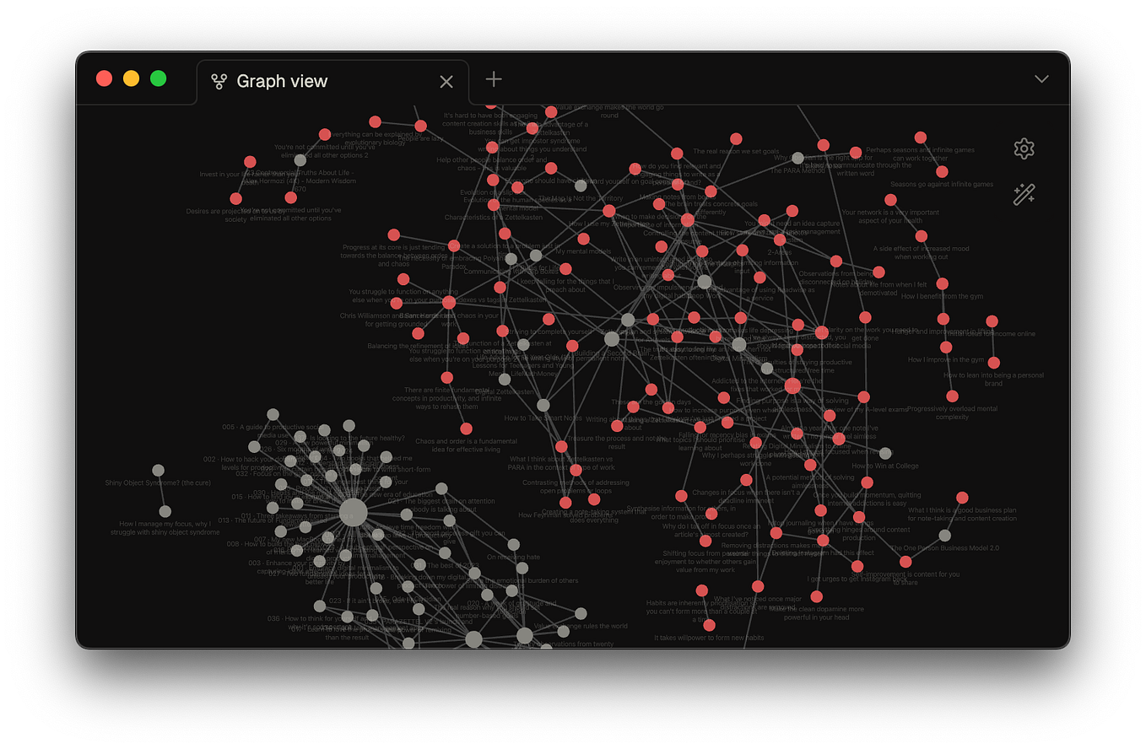Expand the chevron dropdown at top right
This screenshot has height=749, width=1146.
(x=1041, y=78)
